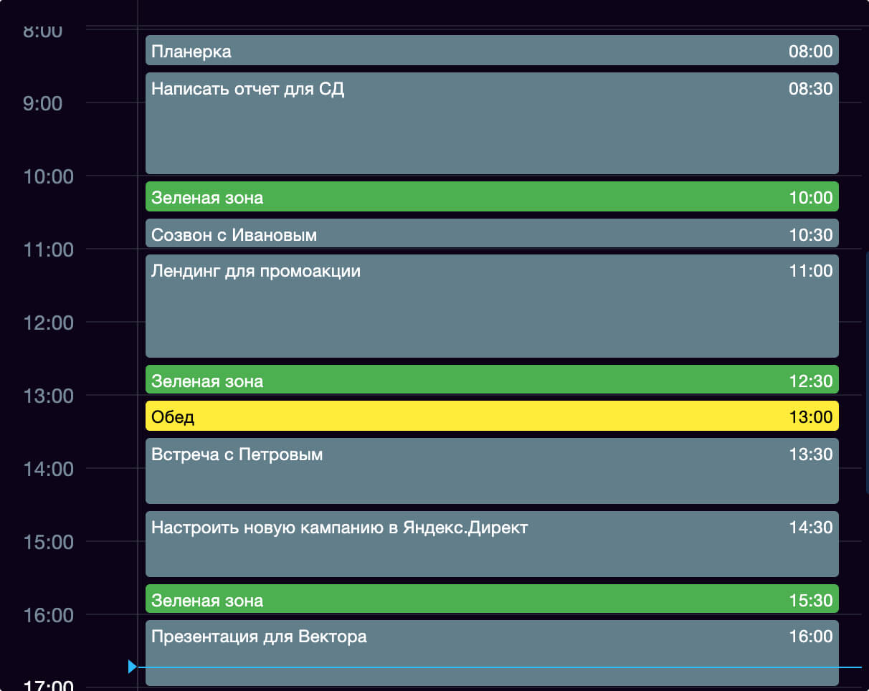The width and height of the screenshot is (869, 691).
Task: Select the Зеленая зона block at 12:30
Action: [492, 379]
